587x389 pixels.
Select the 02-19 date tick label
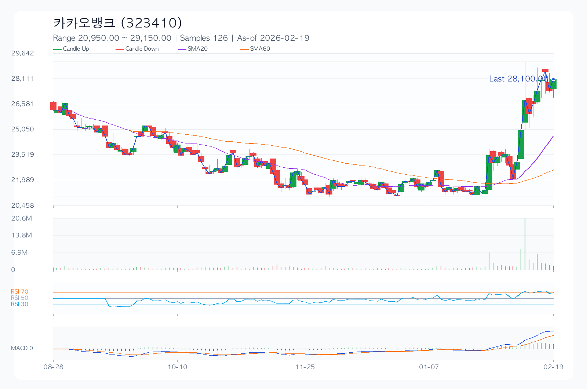click(553, 367)
